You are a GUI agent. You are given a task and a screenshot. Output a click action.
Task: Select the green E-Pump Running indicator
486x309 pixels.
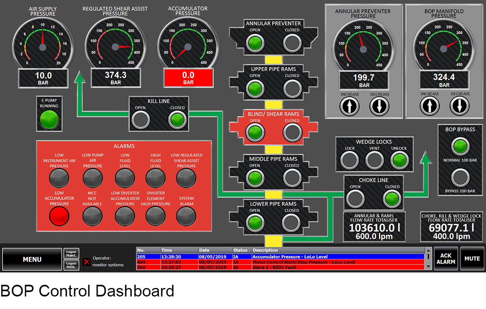coord(49,119)
